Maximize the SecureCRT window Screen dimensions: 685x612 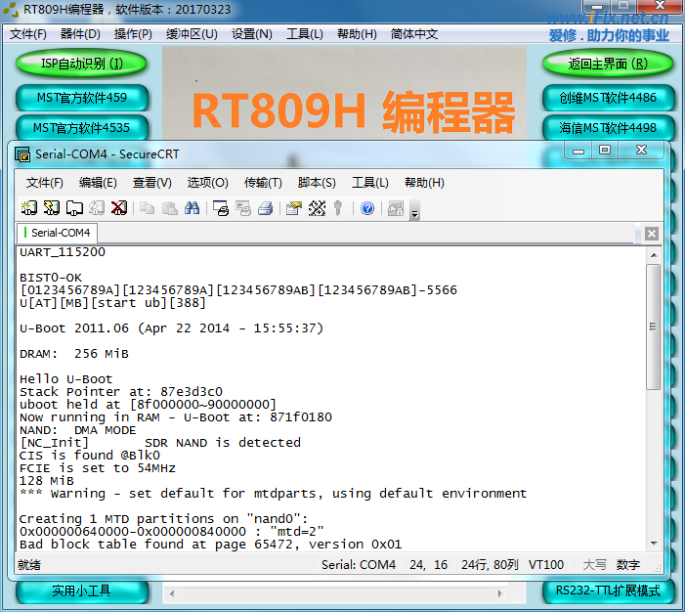coord(605,151)
